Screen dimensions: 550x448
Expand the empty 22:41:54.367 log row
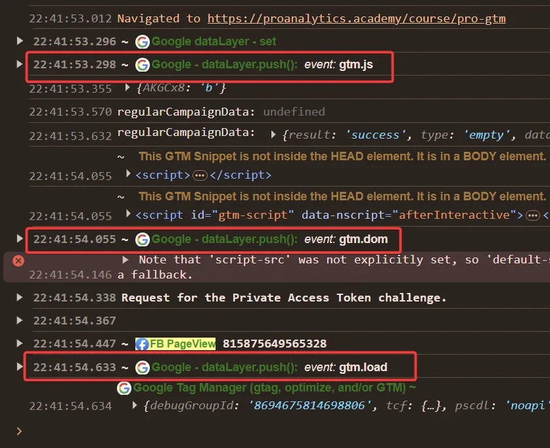[x=20, y=321]
